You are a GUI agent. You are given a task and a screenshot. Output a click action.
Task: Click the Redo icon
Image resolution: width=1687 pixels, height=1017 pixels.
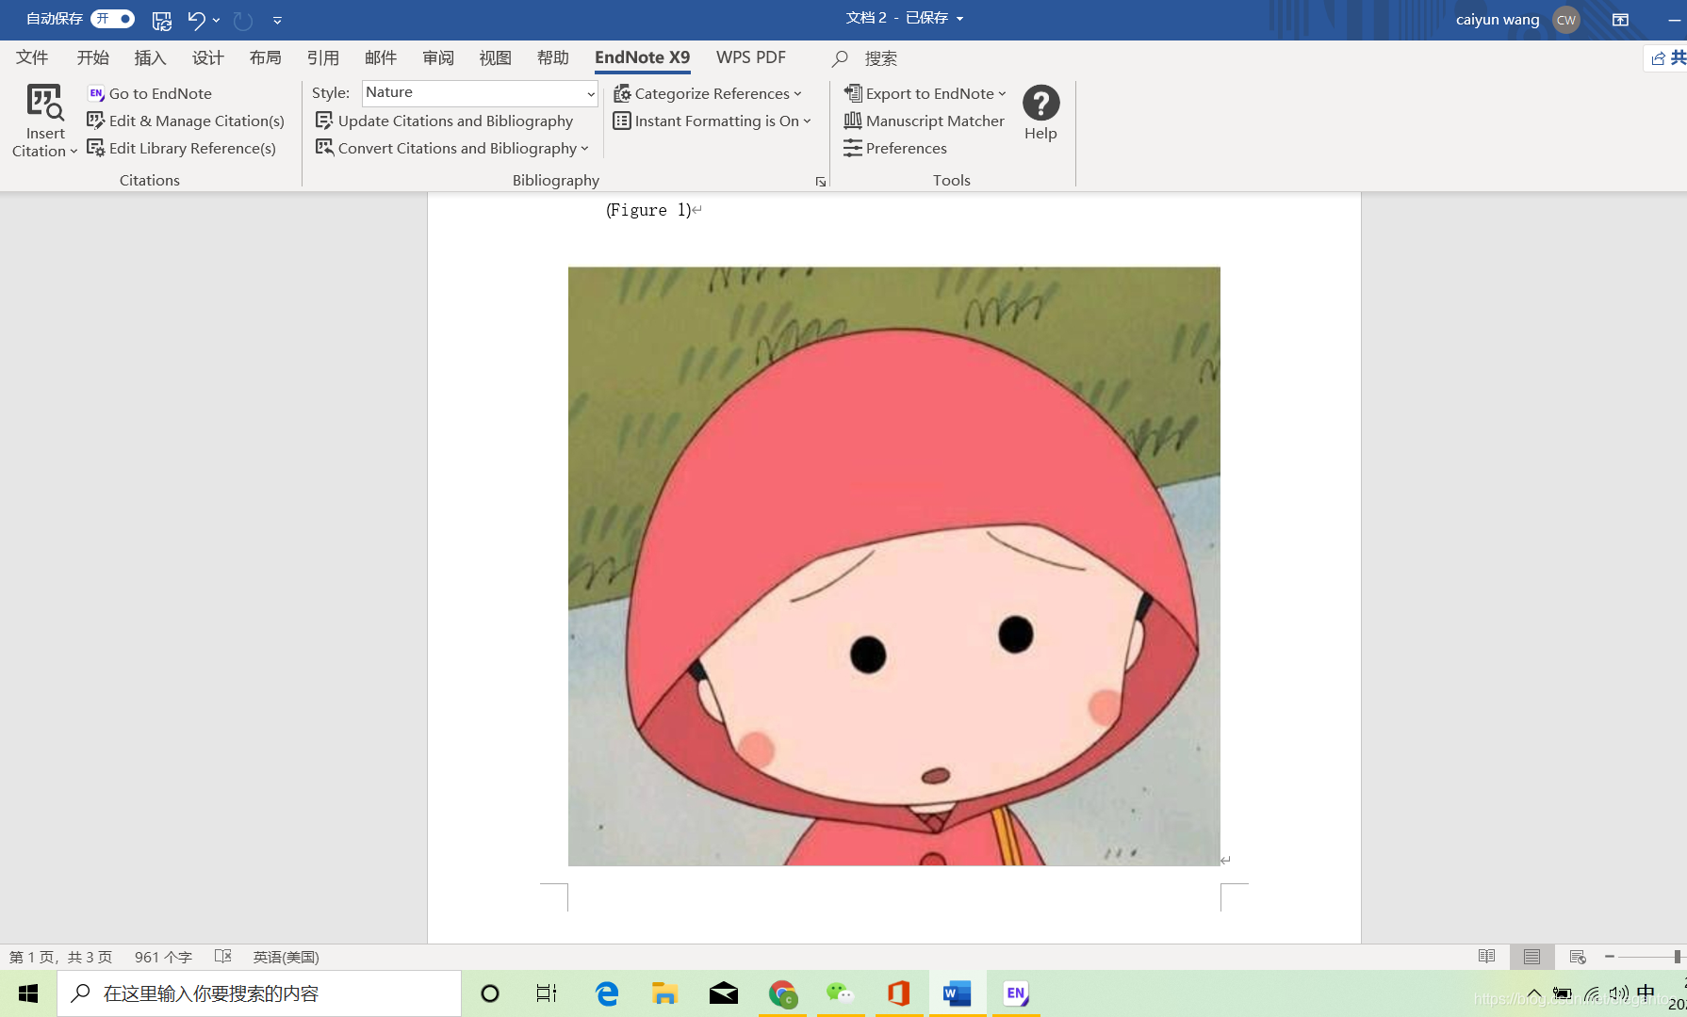[243, 20]
